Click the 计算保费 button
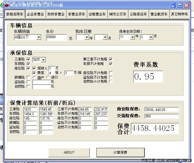Image resolution: width=194 pixels, height=163 pixels. tap(120, 152)
